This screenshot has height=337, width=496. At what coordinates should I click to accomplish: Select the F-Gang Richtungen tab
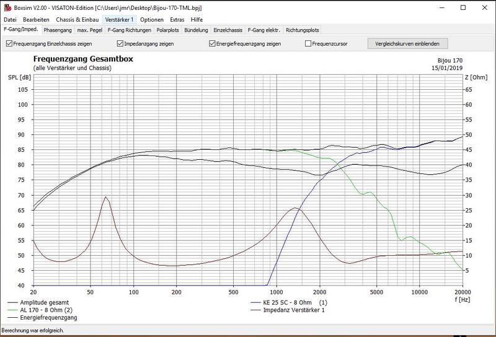click(x=130, y=30)
